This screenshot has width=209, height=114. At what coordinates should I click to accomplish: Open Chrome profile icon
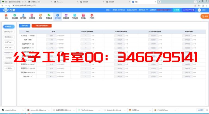click(x=203, y=6)
